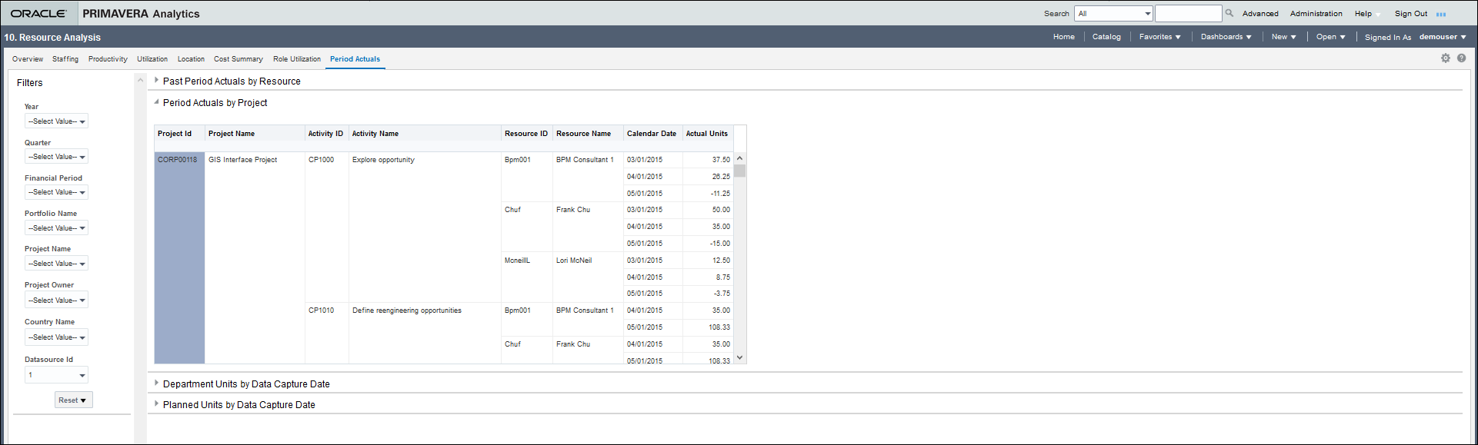Screen dimensions: 1478x445
Task: Expand Department Units by Data Capture Date
Action: click(156, 383)
